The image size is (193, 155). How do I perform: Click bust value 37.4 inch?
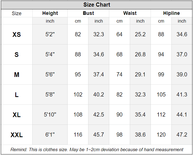[x=99, y=74]
